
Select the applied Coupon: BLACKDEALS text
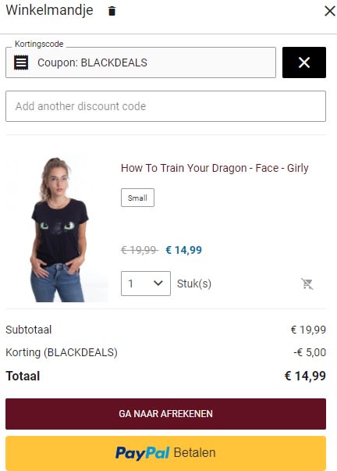click(x=92, y=62)
